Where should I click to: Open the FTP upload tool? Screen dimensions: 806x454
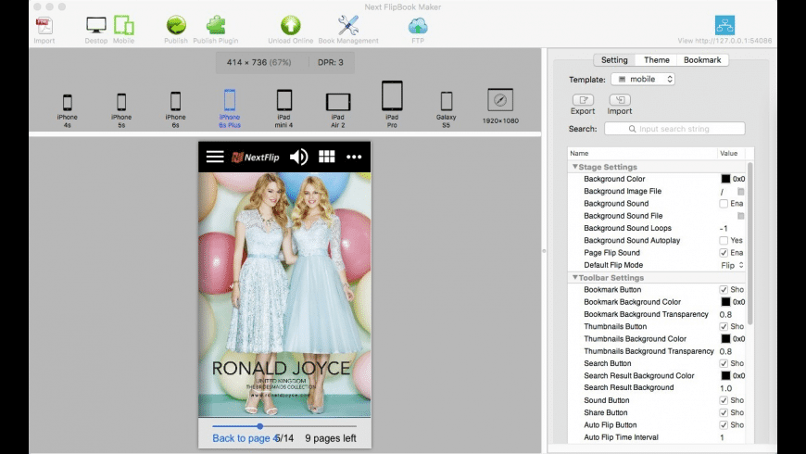point(418,26)
